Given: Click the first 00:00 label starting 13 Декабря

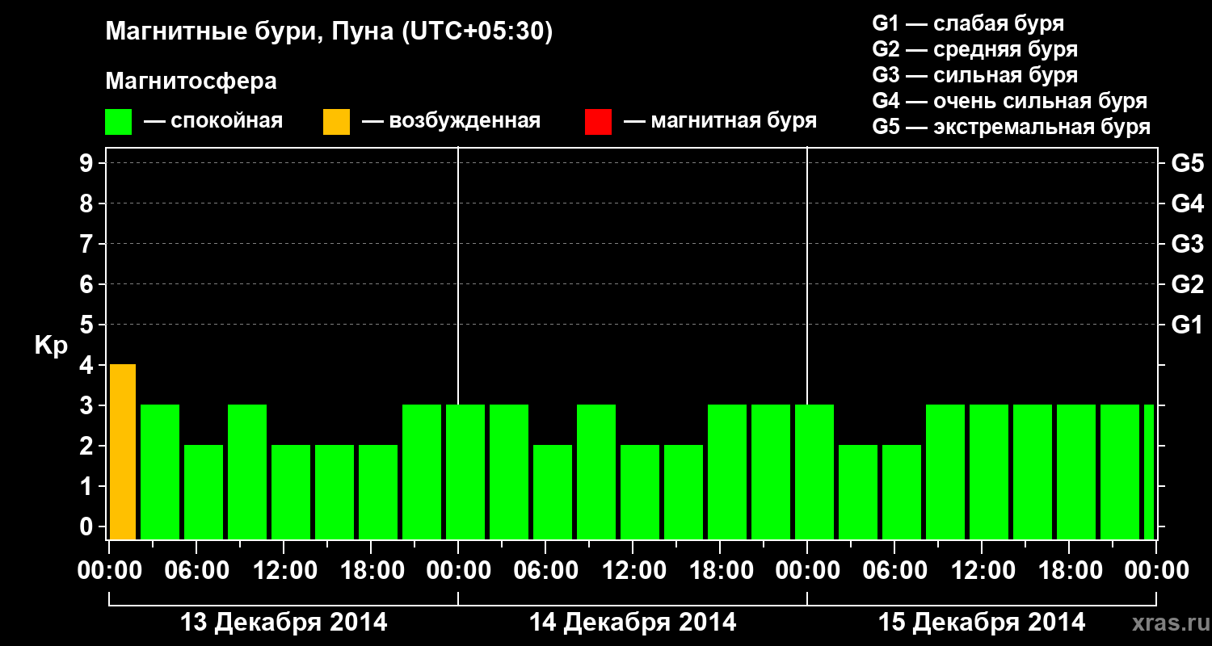Looking at the screenshot, I should point(109,570).
